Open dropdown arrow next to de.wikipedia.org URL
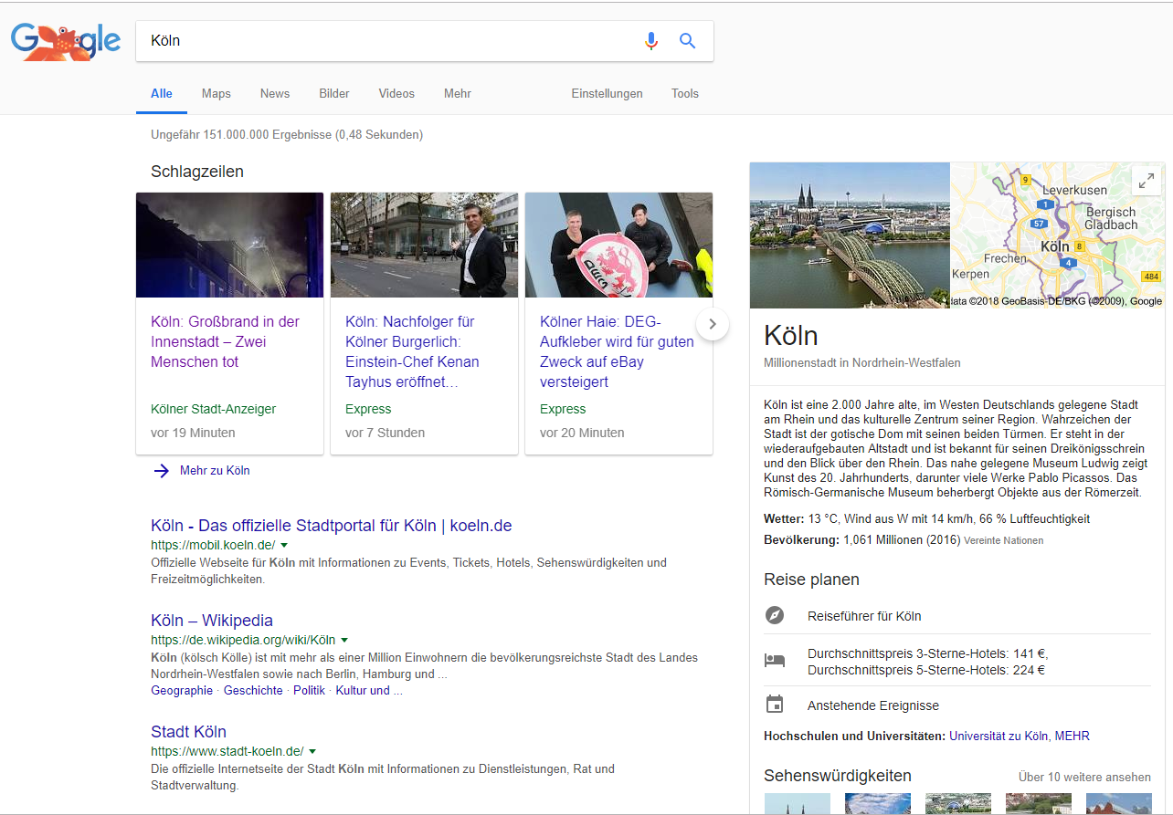Screen dimensions: 1173x815 pyautogui.click(x=344, y=640)
